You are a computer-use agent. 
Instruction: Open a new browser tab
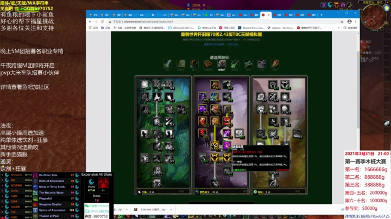coord(321,15)
